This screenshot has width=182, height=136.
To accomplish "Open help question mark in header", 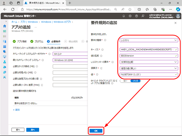I will coord(137,16).
